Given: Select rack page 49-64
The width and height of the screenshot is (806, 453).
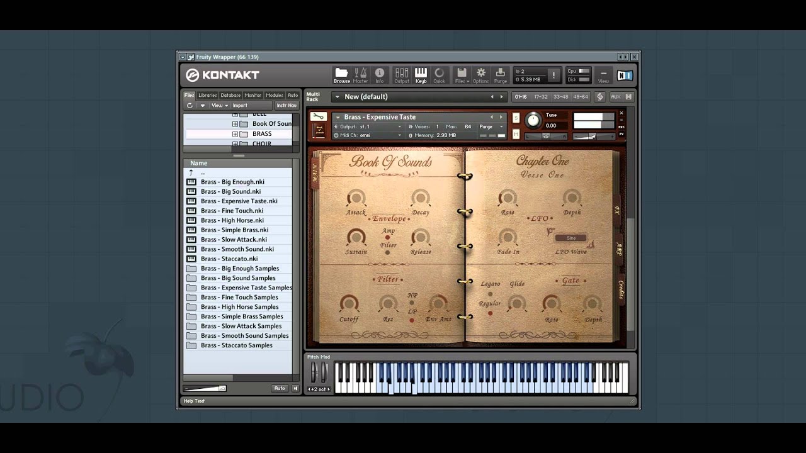Looking at the screenshot, I should [580, 97].
